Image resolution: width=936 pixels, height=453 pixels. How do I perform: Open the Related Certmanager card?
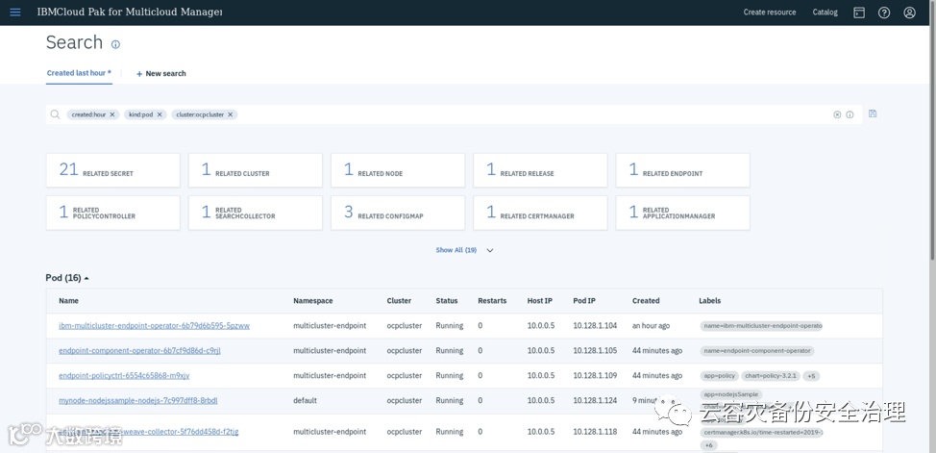tap(540, 213)
